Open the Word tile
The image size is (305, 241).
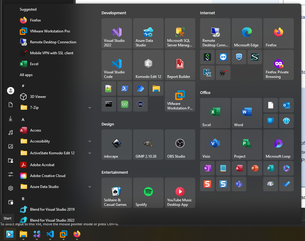coord(247,113)
